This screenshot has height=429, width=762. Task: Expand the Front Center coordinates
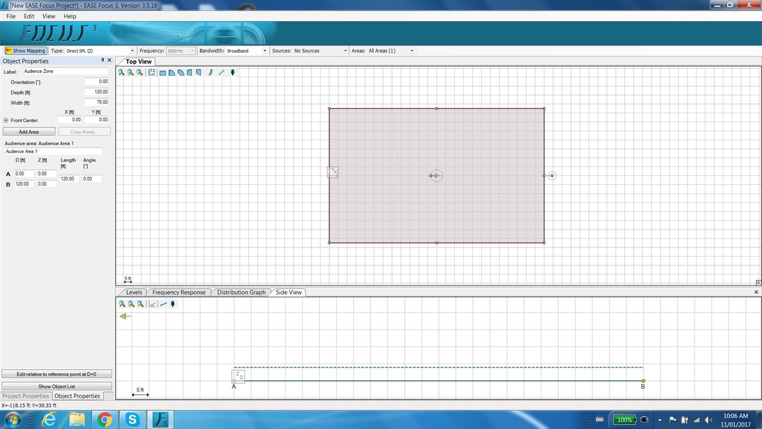pos(6,120)
